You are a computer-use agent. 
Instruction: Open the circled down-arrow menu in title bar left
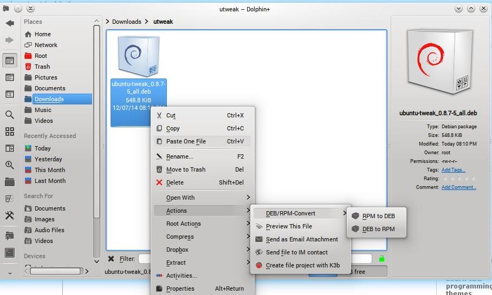pyautogui.click(x=30, y=9)
